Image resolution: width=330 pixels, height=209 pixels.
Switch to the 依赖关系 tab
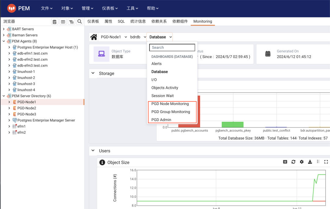[x=159, y=21]
